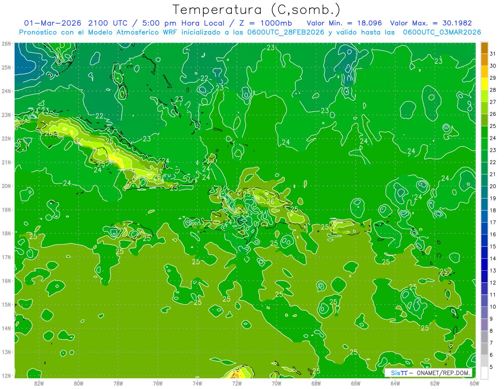Pick the dark orange legend swatch above 31
The height and width of the screenshot is (389, 504).
pos(484,48)
